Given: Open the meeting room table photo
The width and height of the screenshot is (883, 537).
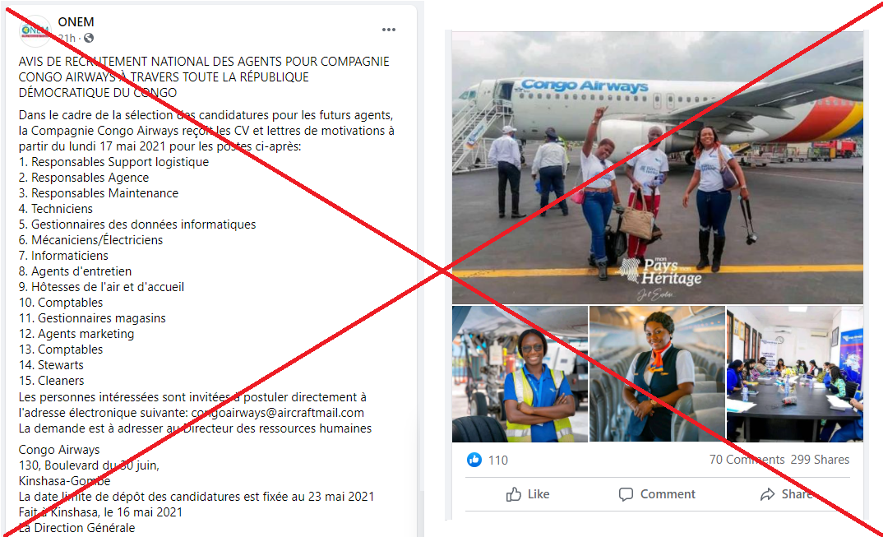Looking at the screenshot, I should 794,374.
